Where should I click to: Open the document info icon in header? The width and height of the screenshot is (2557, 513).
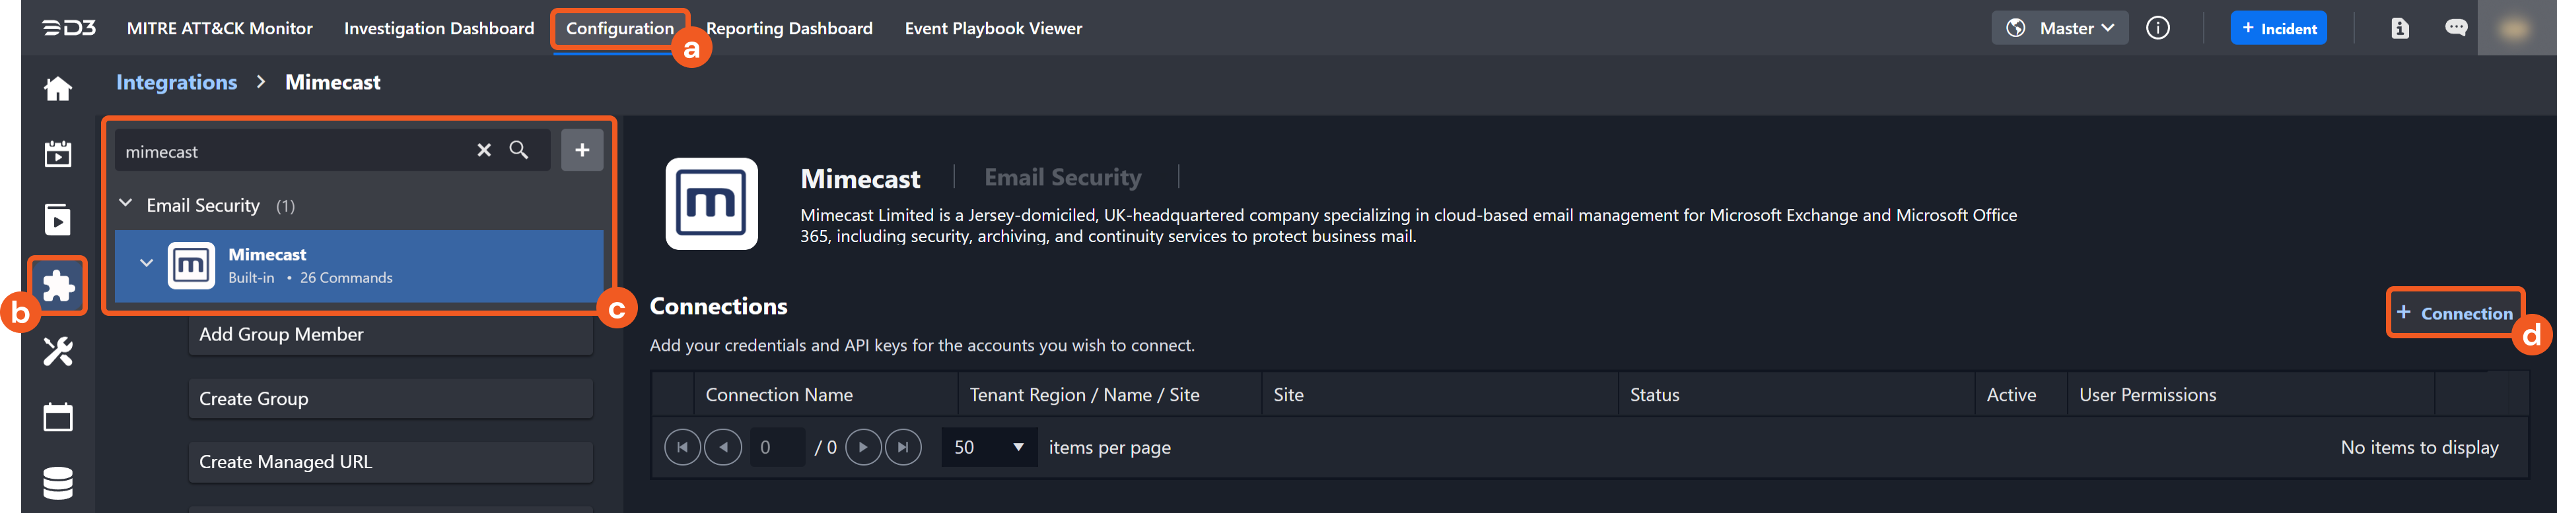tap(2399, 28)
